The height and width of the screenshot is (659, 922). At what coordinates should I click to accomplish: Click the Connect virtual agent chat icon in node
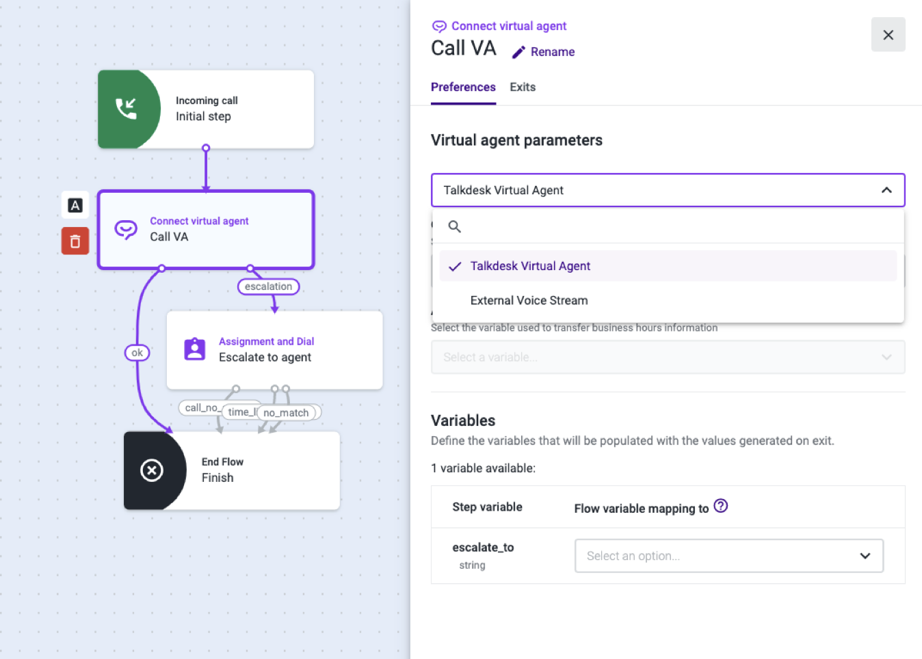coord(126,229)
